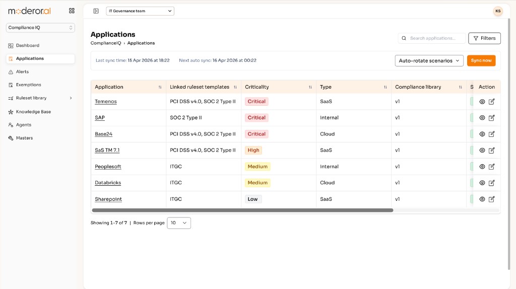Edit the SAP application with the pencil icon
The width and height of the screenshot is (516, 289).
coord(492,118)
